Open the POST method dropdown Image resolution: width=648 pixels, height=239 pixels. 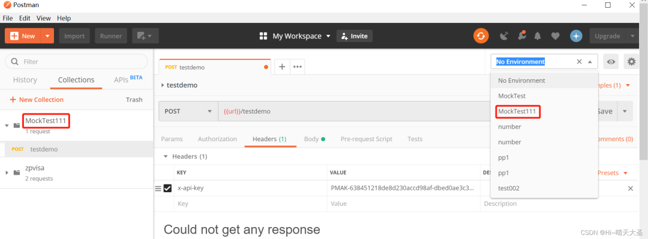coord(188,111)
